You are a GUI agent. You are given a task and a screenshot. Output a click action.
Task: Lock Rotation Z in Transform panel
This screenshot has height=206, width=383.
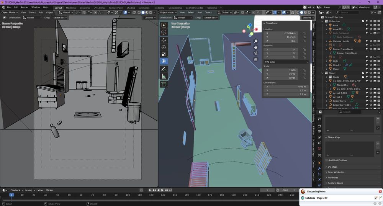304,57
